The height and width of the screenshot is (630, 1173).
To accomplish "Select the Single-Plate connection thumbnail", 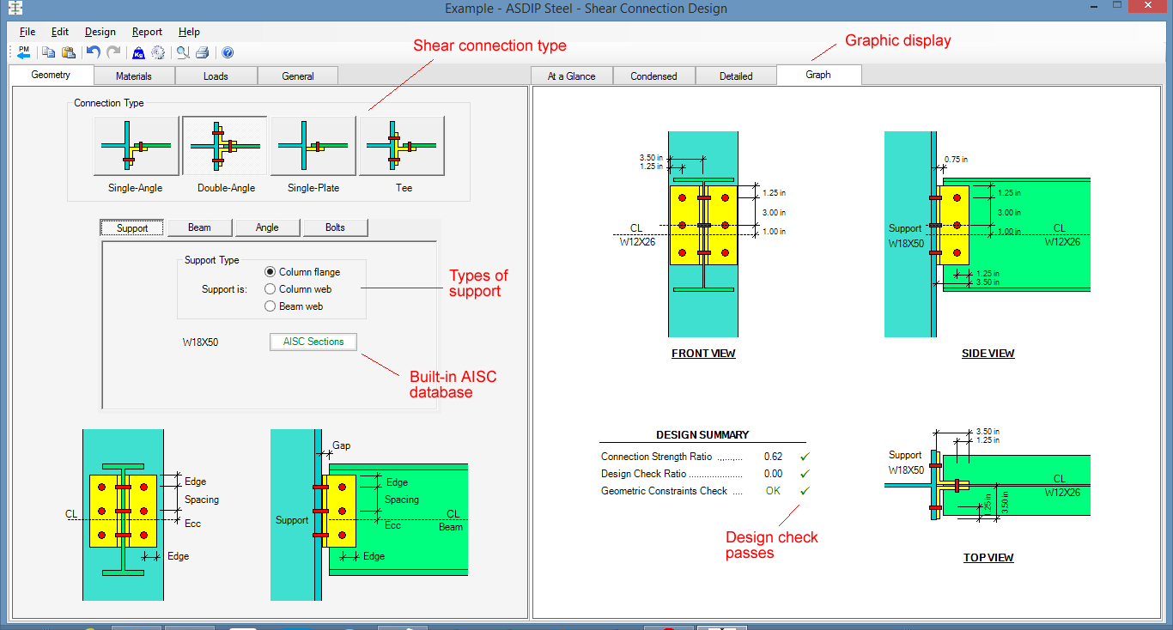I will coord(312,146).
